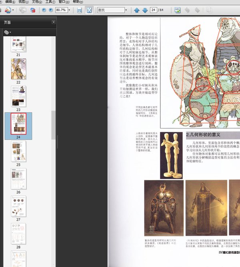Click the total page count 64 label
The width and height of the screenshot is (240, 267).
click(x=162, y=10)
